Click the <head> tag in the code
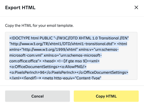Viewport: 144px width, 105px height. [x=49, y=61]
